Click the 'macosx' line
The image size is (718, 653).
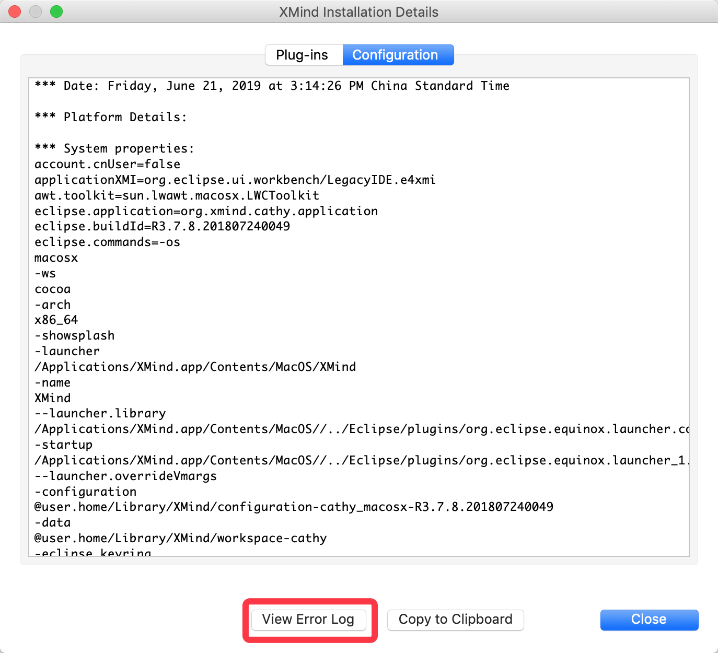pos(56,258)
